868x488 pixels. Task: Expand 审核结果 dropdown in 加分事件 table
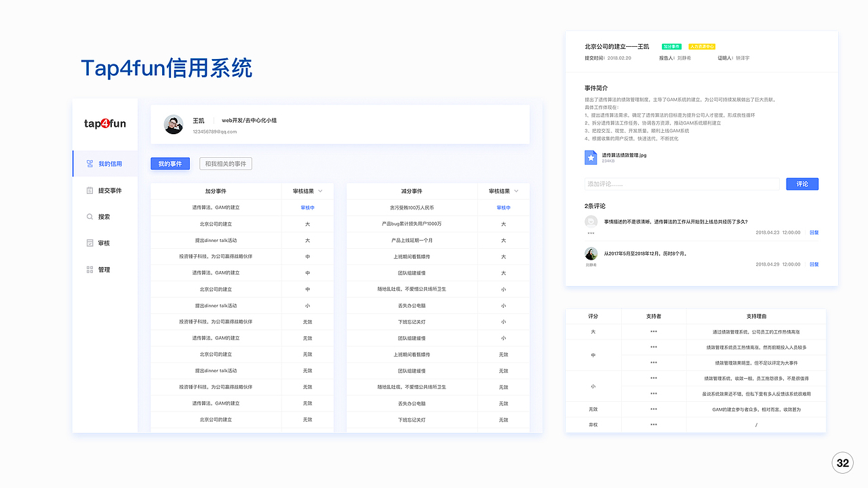(321, 191)
